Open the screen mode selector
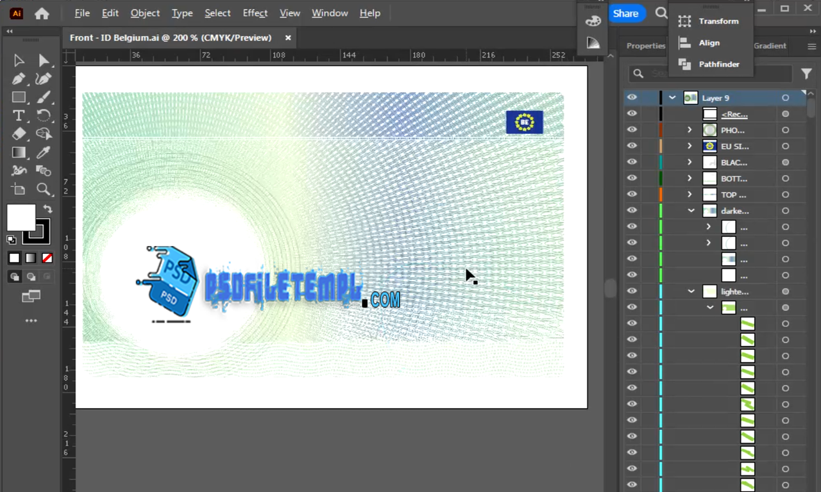821x492 pixels. tap(31, 296)
